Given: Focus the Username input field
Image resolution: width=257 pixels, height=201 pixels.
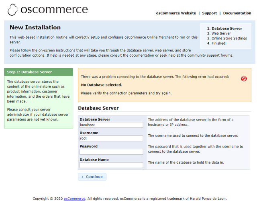Looking at the screenshot, I should tap(111, 138).
